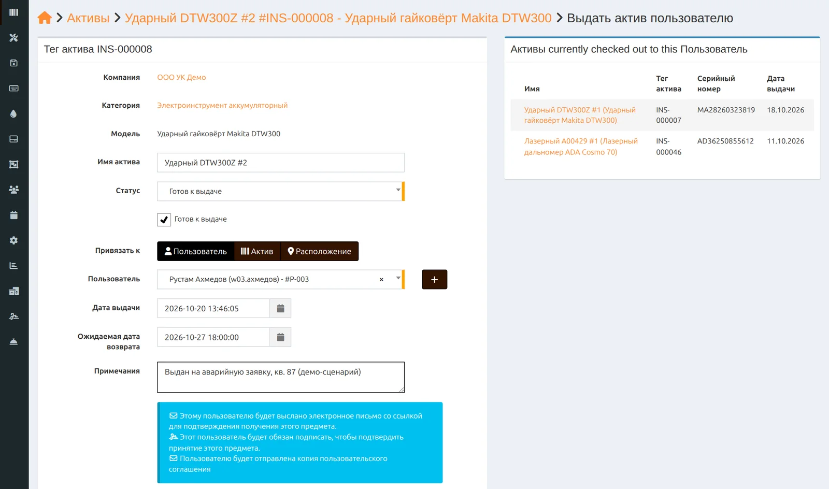Open calendar picker for Ожидаемая дата возврата
The width and height of the screenshot is (829, 489).
(x=280, y=337)
